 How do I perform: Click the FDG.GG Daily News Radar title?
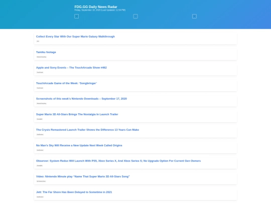click(x=96, y=7)
